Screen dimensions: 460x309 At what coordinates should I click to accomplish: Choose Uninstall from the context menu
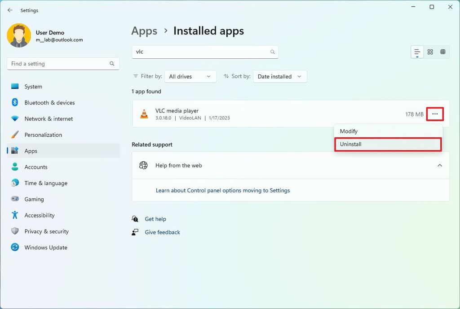351,144
